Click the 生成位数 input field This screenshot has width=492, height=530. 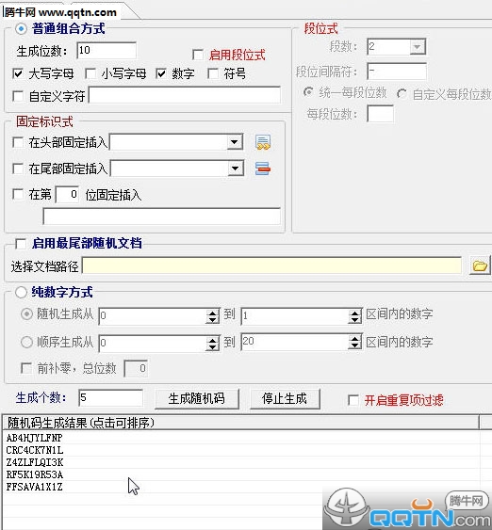tap(107, 51)
